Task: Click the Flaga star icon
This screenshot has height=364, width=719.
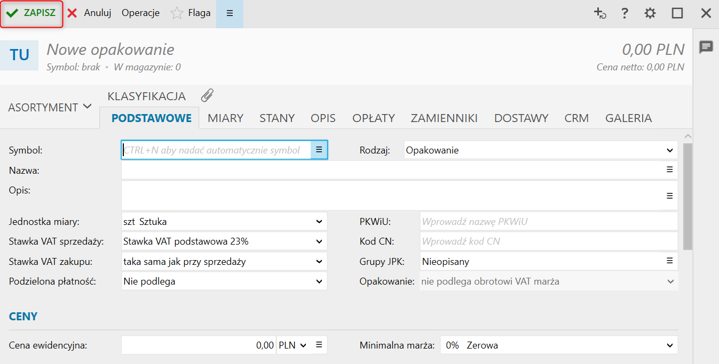Action: (177, 13)
